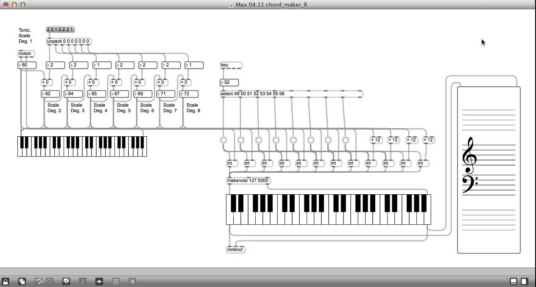Toggle the patcher lock icon
Screen dimensions: 536x287
pyautogui.click(x=5, y=281)
